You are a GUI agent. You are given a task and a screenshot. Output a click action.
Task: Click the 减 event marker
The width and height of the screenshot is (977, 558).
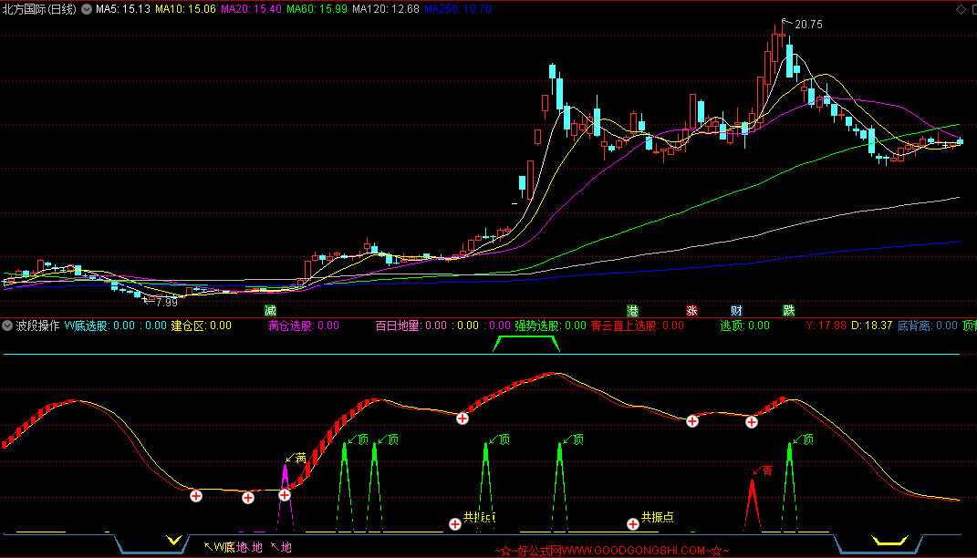(270, 310)
